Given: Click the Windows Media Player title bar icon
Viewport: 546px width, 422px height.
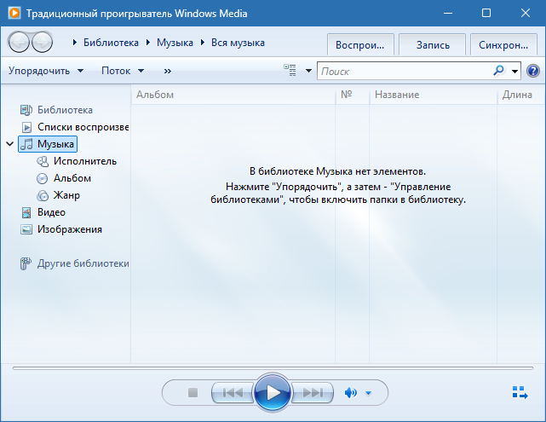Looking at the screenshot, I should pos(14,14).
